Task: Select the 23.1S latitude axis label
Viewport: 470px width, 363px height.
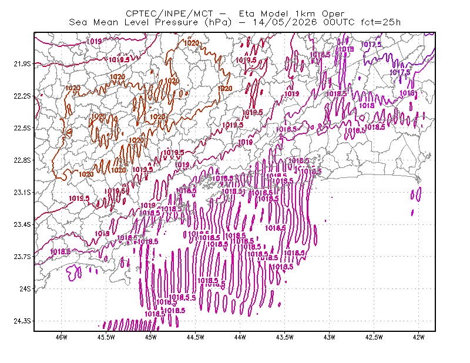Action: click(x=22, y=192)
